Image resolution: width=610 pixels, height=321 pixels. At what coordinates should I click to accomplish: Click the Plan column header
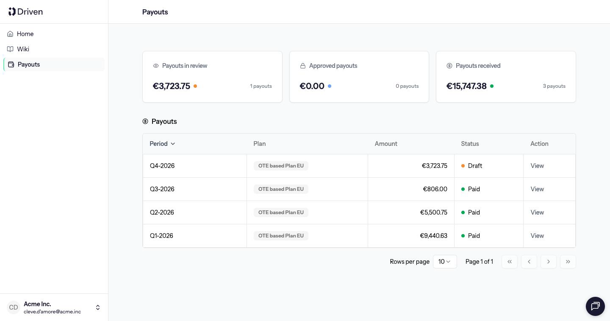point(260,144)
